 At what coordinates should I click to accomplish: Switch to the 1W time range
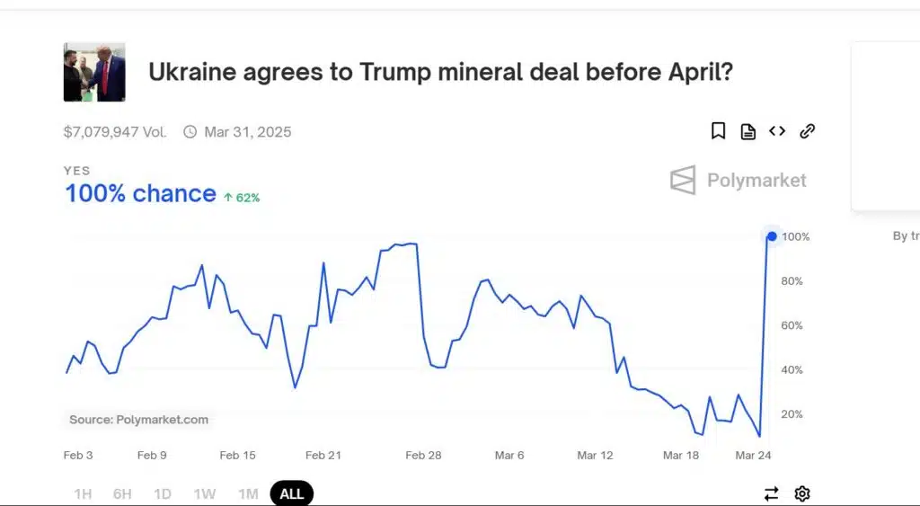(204, 493)
